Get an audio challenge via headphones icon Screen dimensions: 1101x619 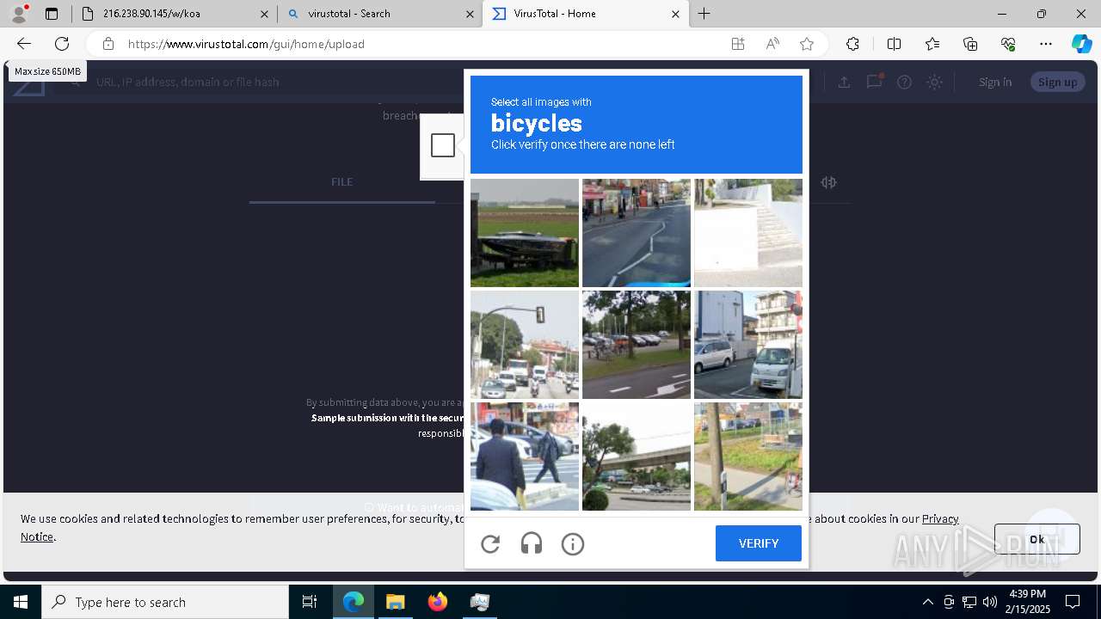click(532, 543)
